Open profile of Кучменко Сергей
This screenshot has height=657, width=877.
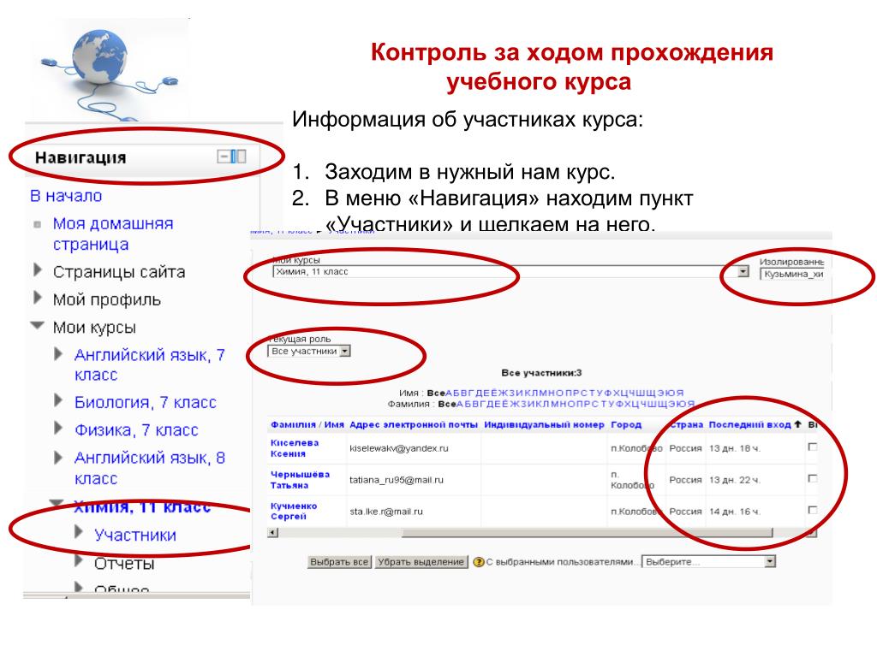[x=294, y=512]
